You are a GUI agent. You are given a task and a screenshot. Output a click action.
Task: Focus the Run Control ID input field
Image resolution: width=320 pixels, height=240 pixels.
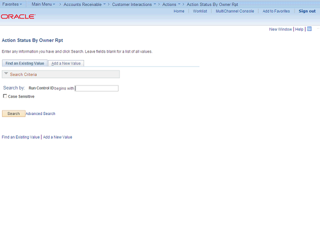96,88
